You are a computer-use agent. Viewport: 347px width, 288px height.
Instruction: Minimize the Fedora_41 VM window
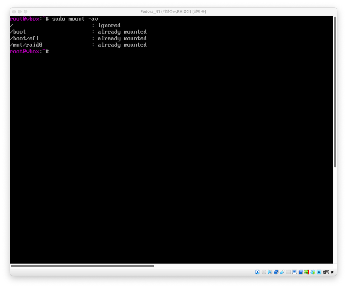coord(20,12)
